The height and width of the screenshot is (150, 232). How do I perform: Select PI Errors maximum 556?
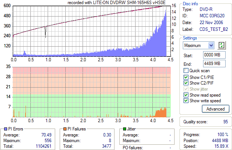48,140
